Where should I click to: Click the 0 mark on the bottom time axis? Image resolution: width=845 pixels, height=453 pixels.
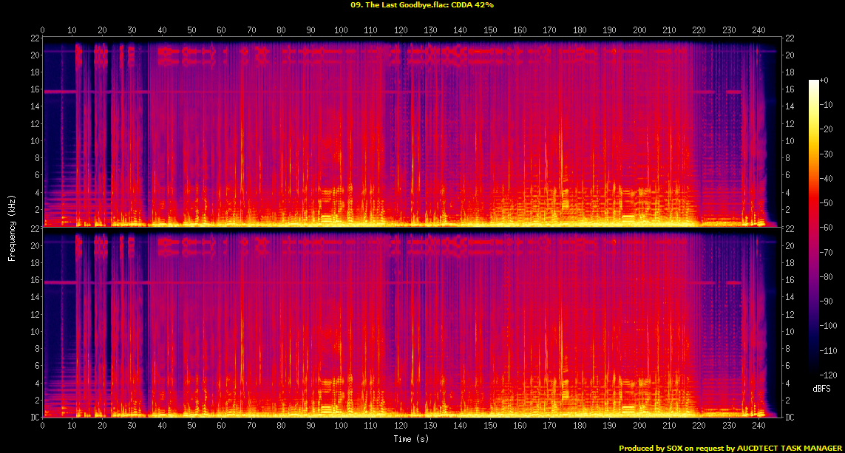pos(43,426)
